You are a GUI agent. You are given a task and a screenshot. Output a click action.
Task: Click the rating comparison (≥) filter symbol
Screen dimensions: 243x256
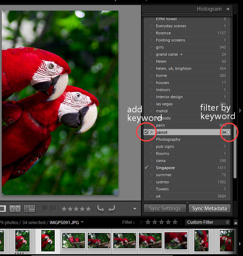click(x=141, y=222)
